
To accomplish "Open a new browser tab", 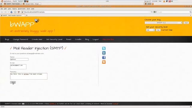I will (x=27, y=15).
